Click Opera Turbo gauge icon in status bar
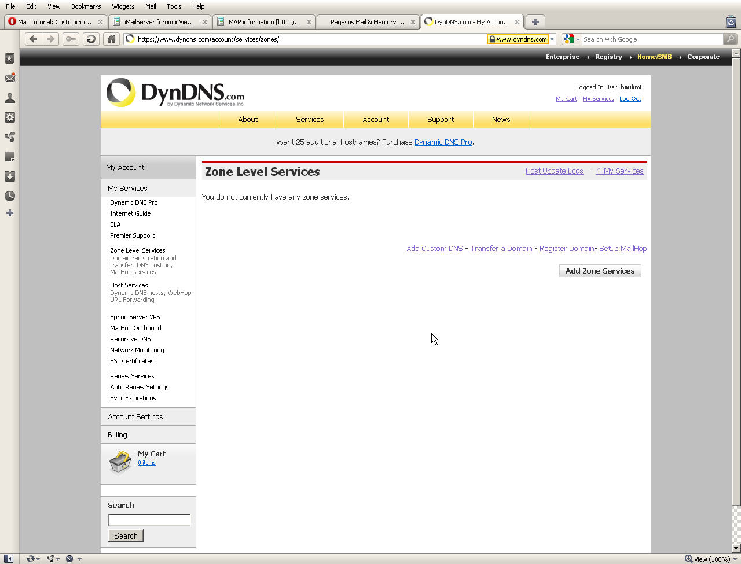This screenshot has width=741, height=564. [69, 559]
